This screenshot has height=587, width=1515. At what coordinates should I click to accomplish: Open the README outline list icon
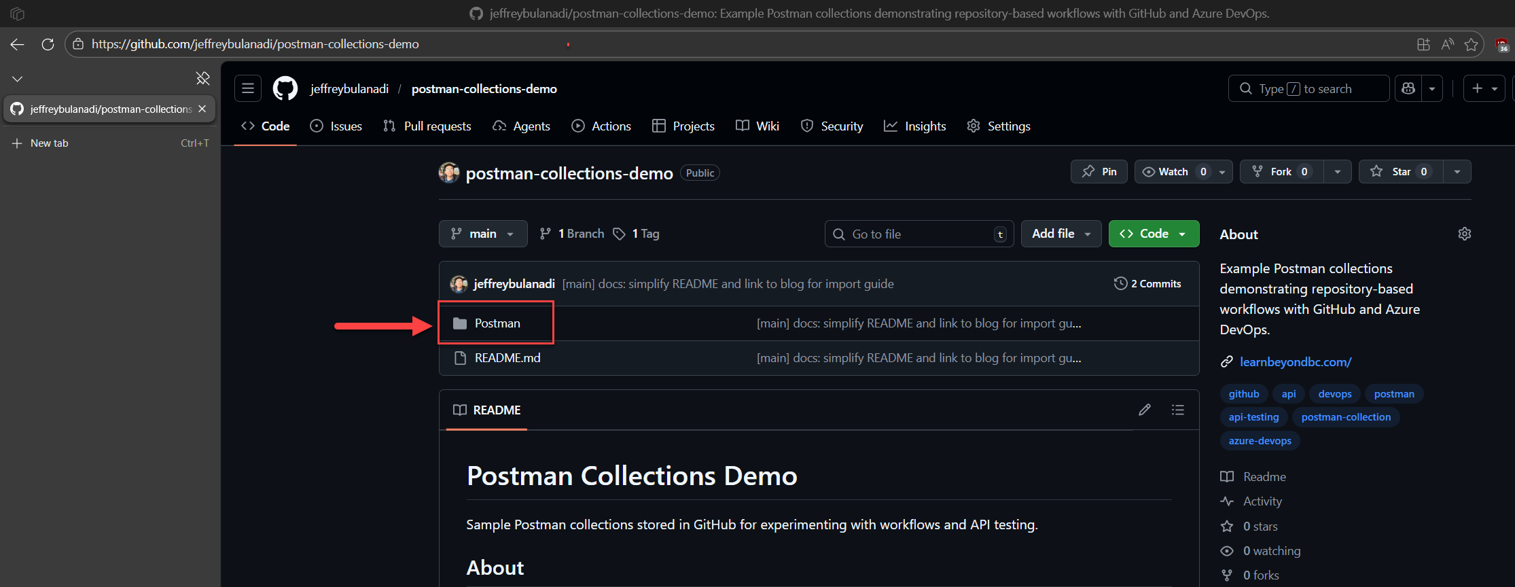point(1178,410)
